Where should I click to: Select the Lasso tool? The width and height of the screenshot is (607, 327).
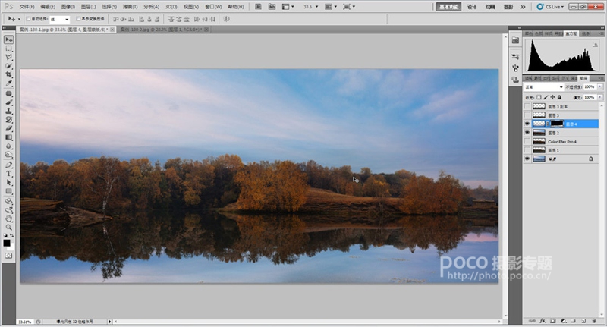click(x=8, y=57)
